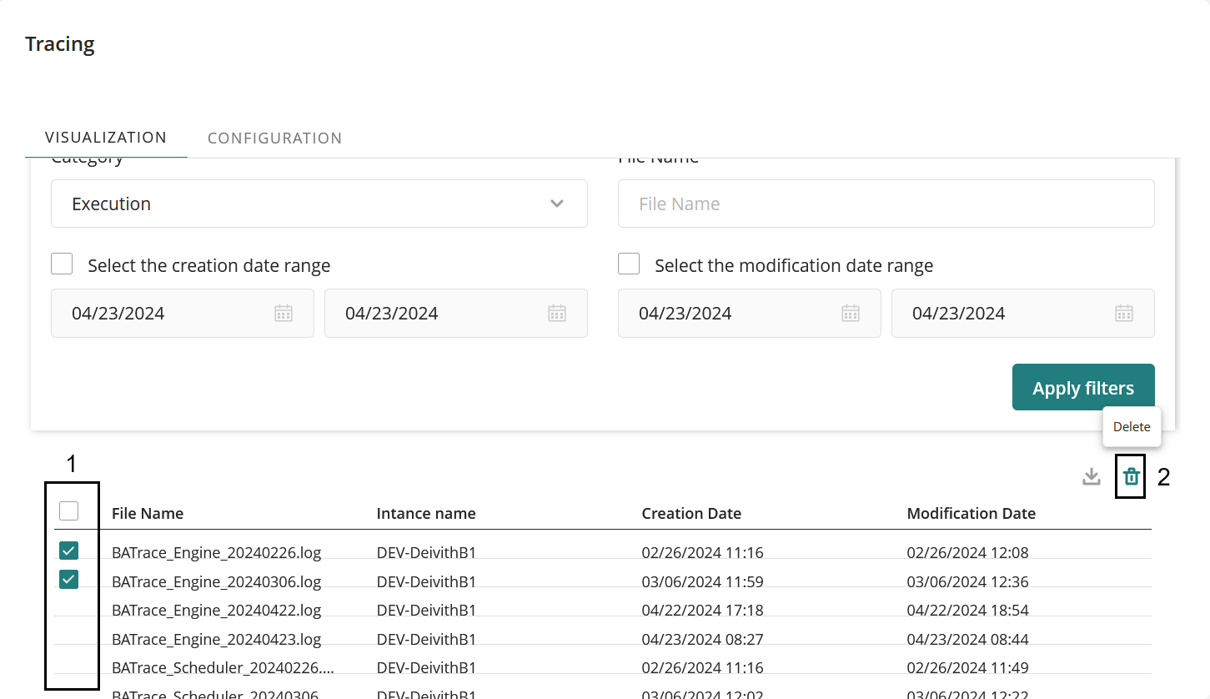The image size is (1210, 699).
Task: Click modification date 02/26/2024 12:08
Action: (x=968, y=552)
